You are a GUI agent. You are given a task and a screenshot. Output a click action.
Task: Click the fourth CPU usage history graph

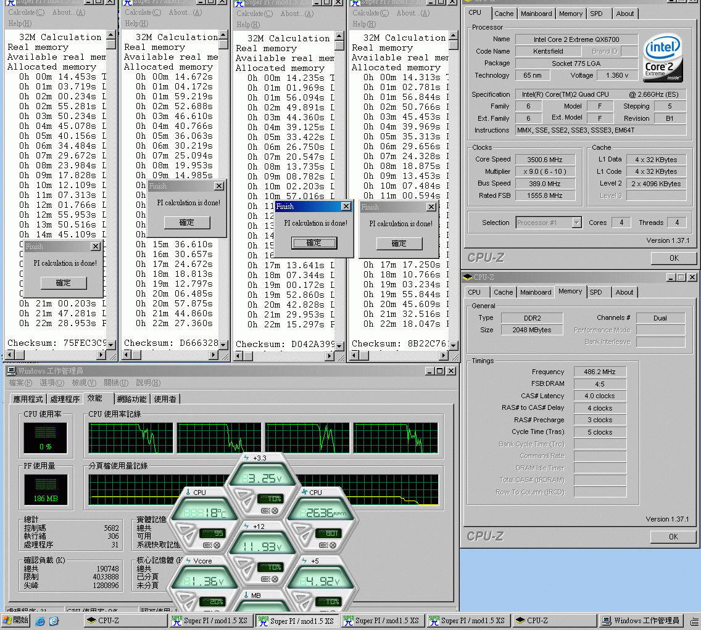click(396, 438)
